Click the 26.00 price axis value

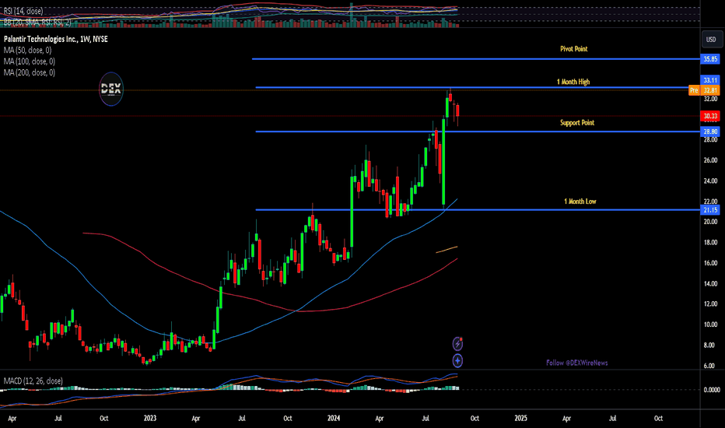[711, 160]
